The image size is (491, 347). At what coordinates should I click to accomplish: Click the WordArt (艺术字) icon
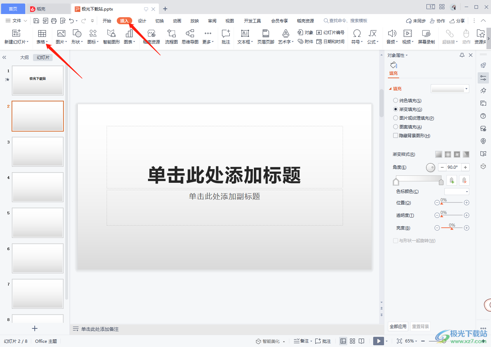pos(286,33)
